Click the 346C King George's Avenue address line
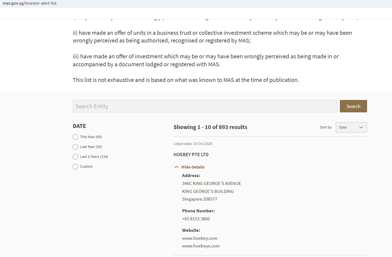 (211, 184)
